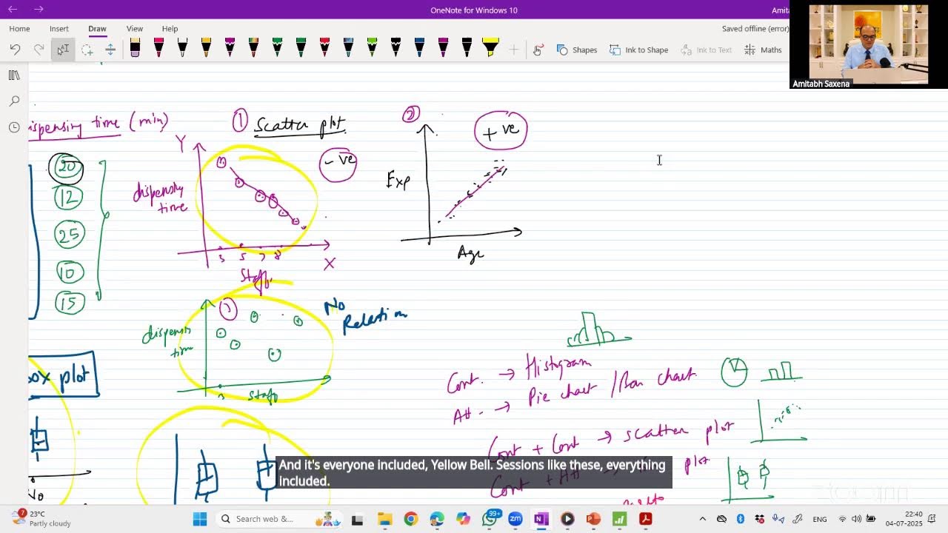Select the yellow highlighter
This screenshot has height=533, width=948.
490,49
